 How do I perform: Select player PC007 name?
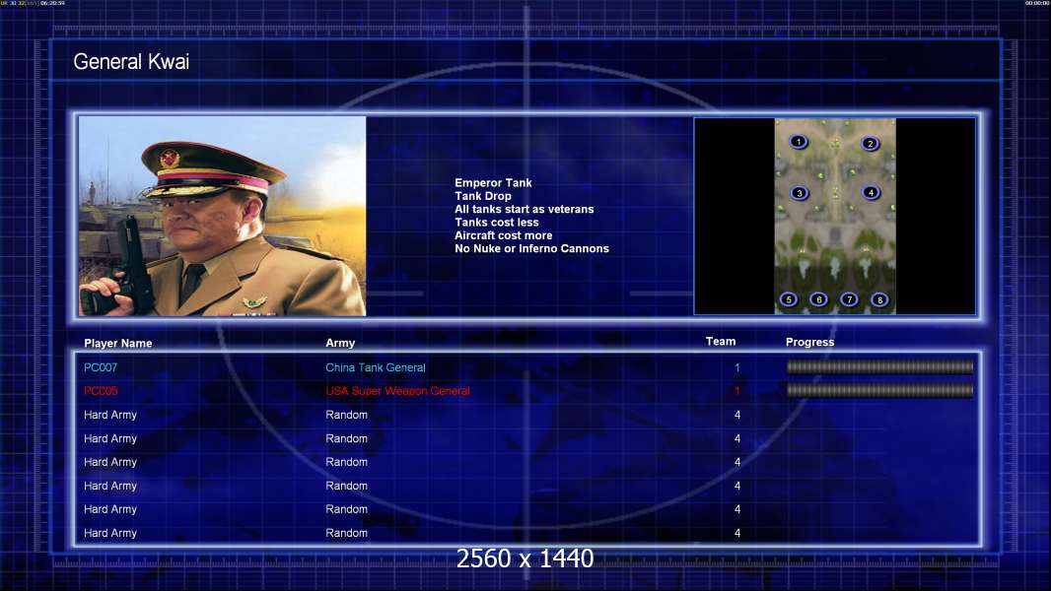click(101, 367)
